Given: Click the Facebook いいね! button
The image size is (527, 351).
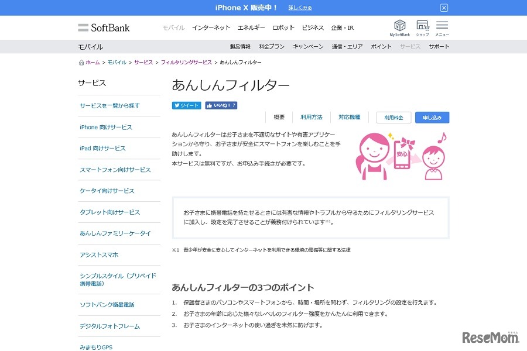Looking at the screenshot, I should [221, 106].
